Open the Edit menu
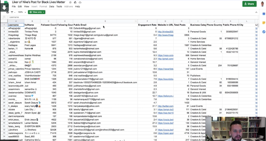266x141 pixels. point(20,7)
